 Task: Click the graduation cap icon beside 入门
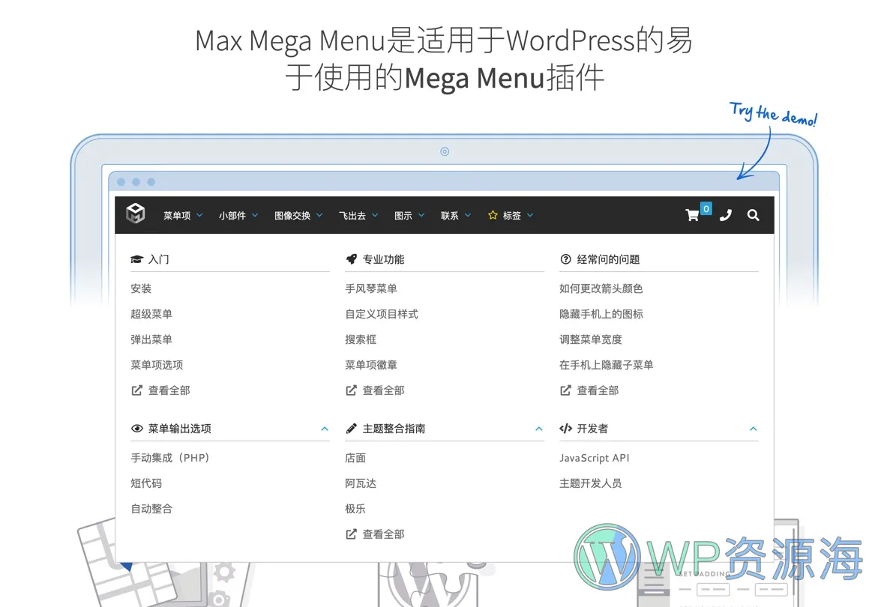click(136, 259)
